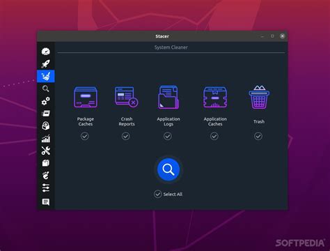Click the Crash Reports label
This screenshot has height=251, width=330.
coord(127,121)
